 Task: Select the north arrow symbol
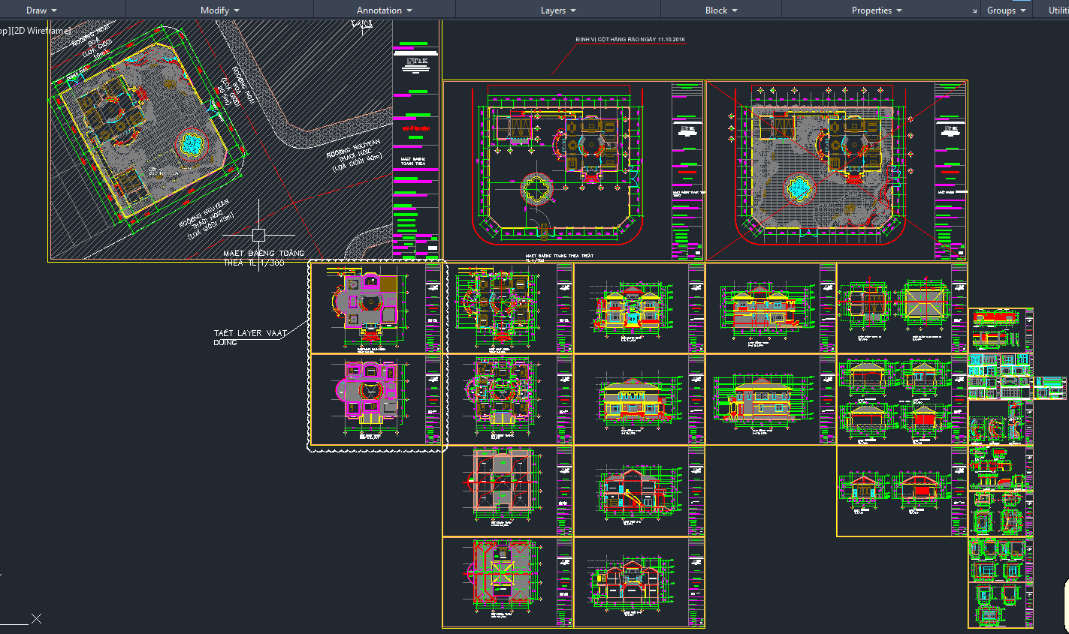363,26
